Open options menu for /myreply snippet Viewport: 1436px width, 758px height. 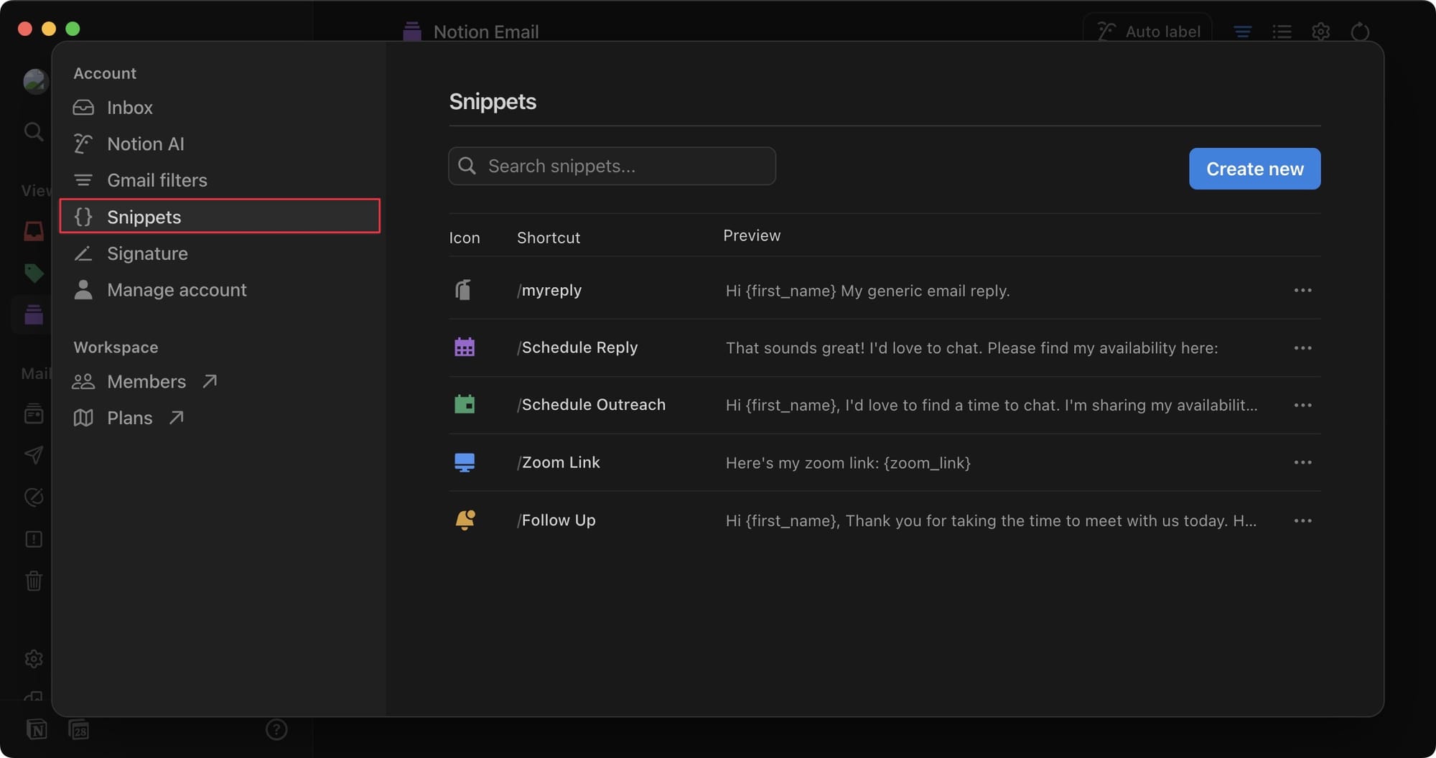tap(1302, 290)
